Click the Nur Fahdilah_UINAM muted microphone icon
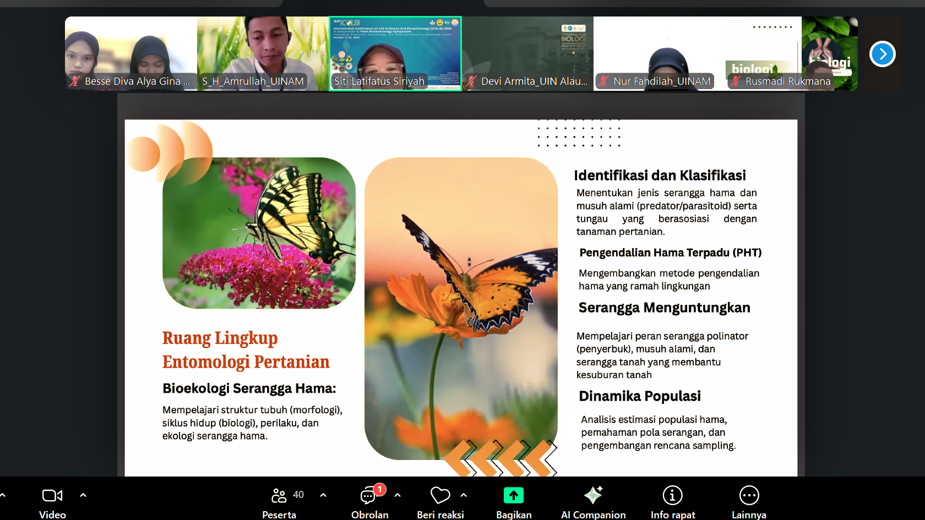Image resolution: width=925 pixels, height=520 pixels. pos(603,81)
